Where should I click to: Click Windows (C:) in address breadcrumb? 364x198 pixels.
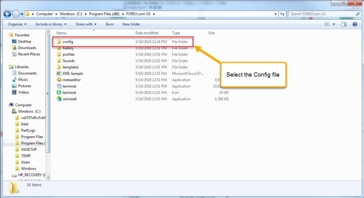click(x=71, y=14)
